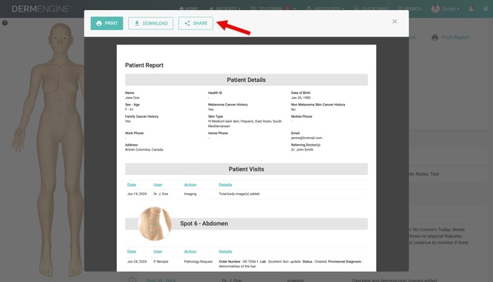Click the 'Dr. J. Doe' user cell in Patient Visits
The height and width of the screenshot is (282, 493).
(x=161, y=194)
